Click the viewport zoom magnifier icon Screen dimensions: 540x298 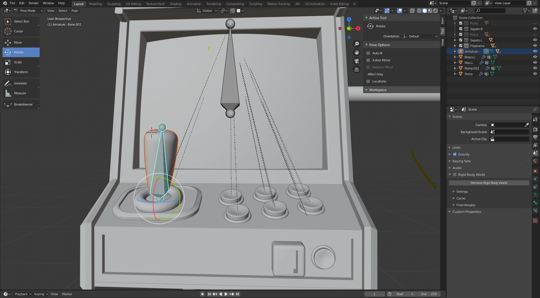[357, 44]
